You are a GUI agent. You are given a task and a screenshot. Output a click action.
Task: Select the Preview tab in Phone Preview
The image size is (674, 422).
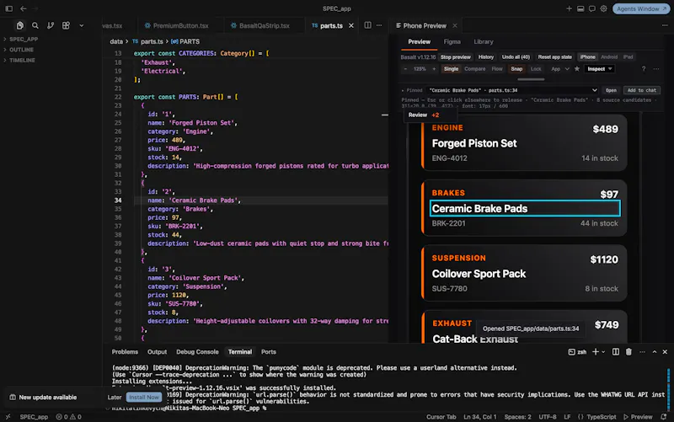coord(419,41)
